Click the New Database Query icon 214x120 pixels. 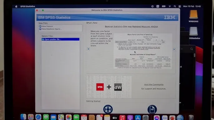(x=40, y=29)
